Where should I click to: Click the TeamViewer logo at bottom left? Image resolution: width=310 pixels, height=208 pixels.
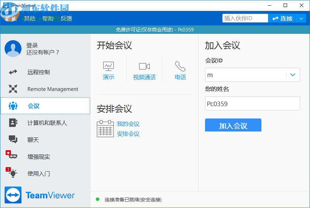pos(39,195)
